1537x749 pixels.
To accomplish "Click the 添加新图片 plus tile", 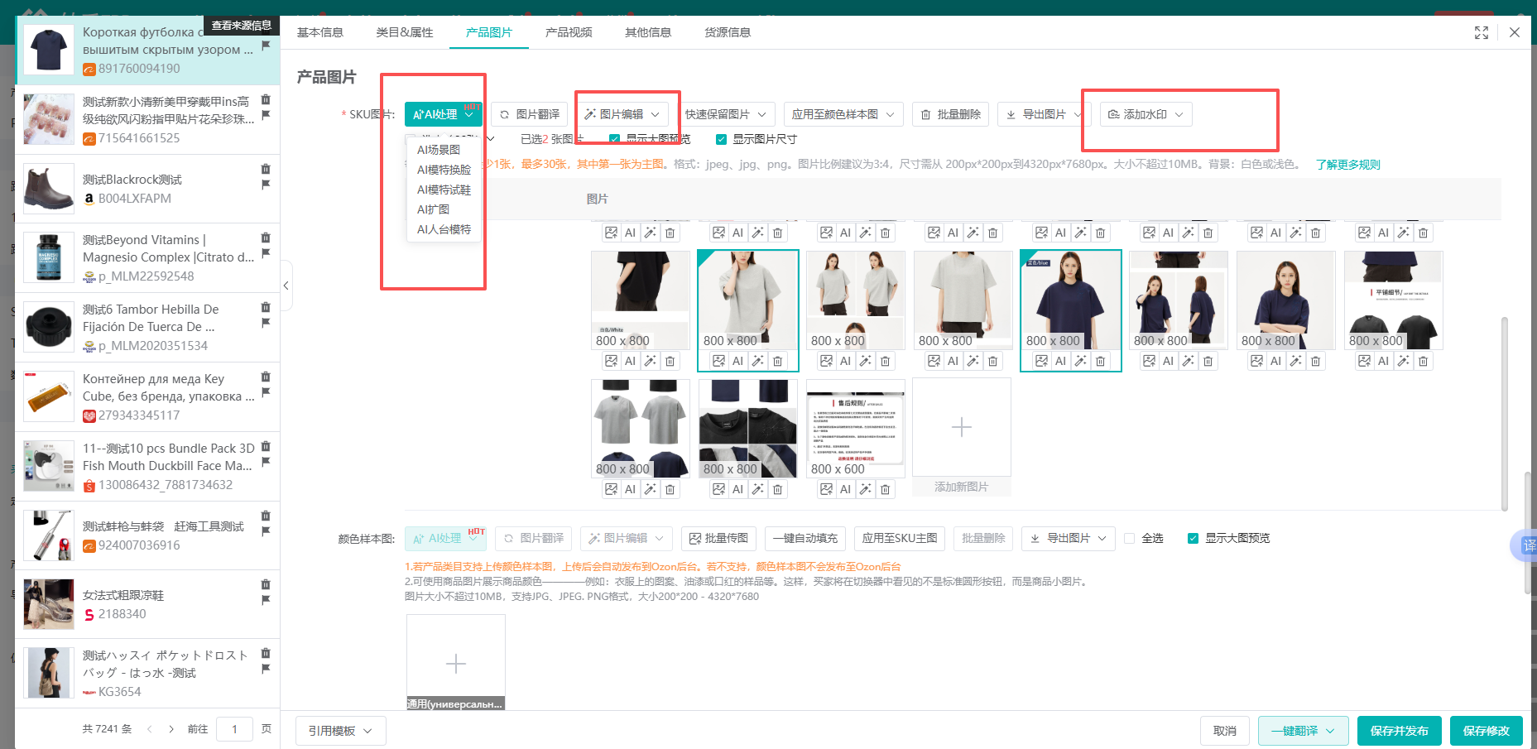I will point(961,428).
